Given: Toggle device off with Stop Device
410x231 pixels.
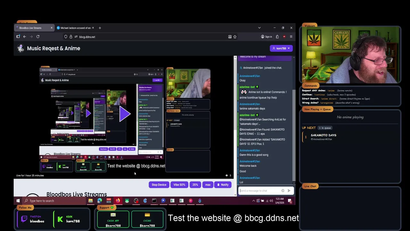Looking at the screenshot, I should (x=159, y=185).
